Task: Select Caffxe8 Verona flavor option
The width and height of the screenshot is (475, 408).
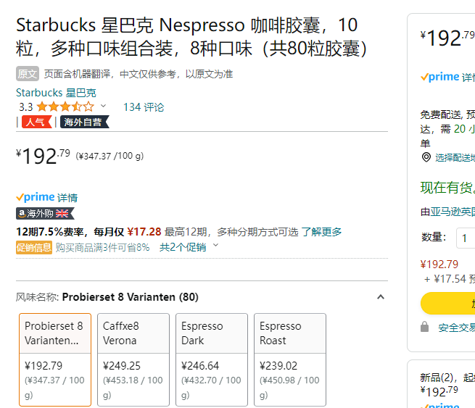Action: (133, 359)
